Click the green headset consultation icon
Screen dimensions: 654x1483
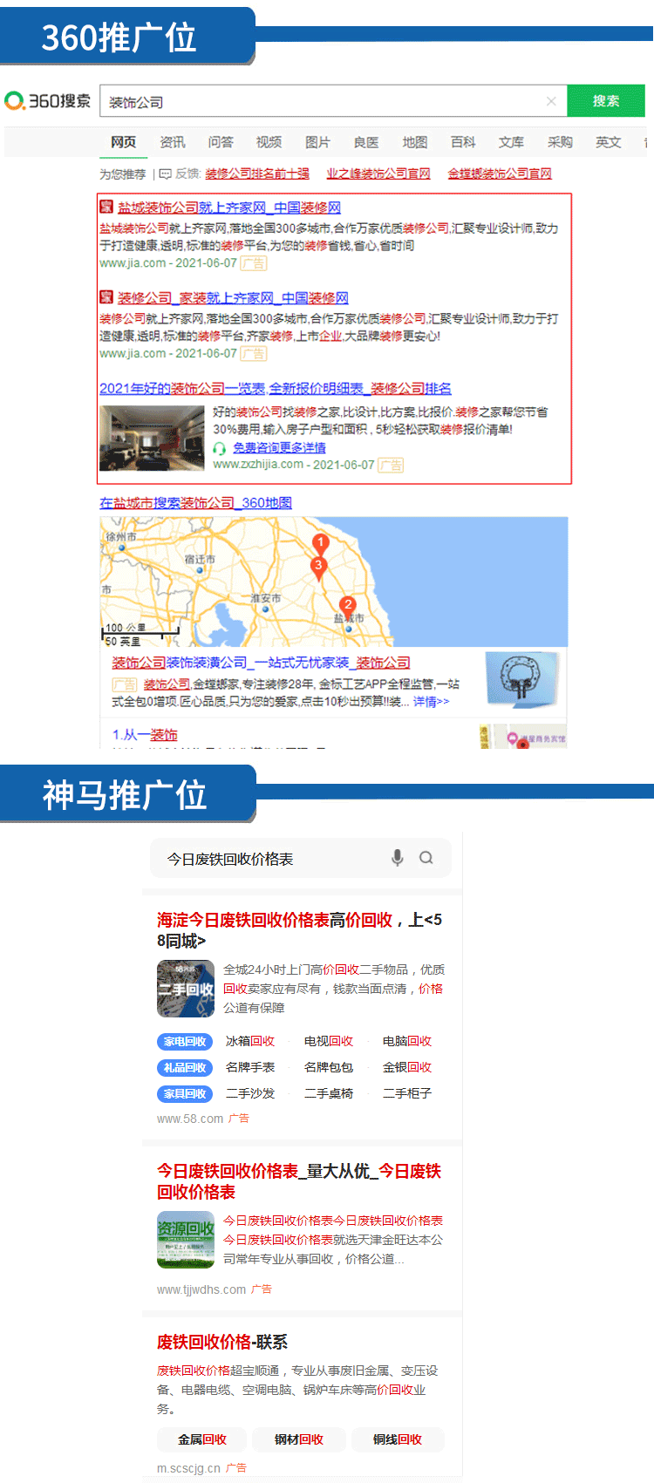point(220,448)
